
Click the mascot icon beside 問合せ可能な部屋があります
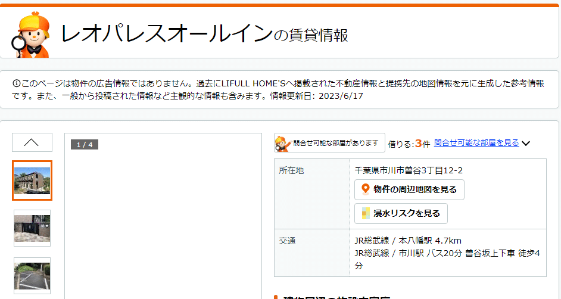click(283, 143)
